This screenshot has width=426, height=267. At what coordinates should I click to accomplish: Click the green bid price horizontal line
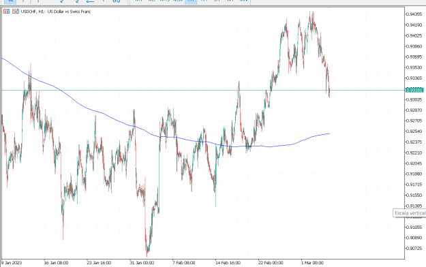203,90
